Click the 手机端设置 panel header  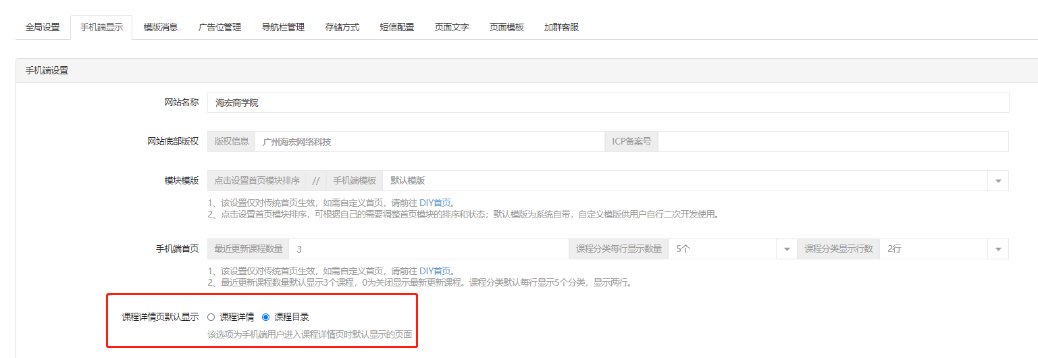point(526,70)
